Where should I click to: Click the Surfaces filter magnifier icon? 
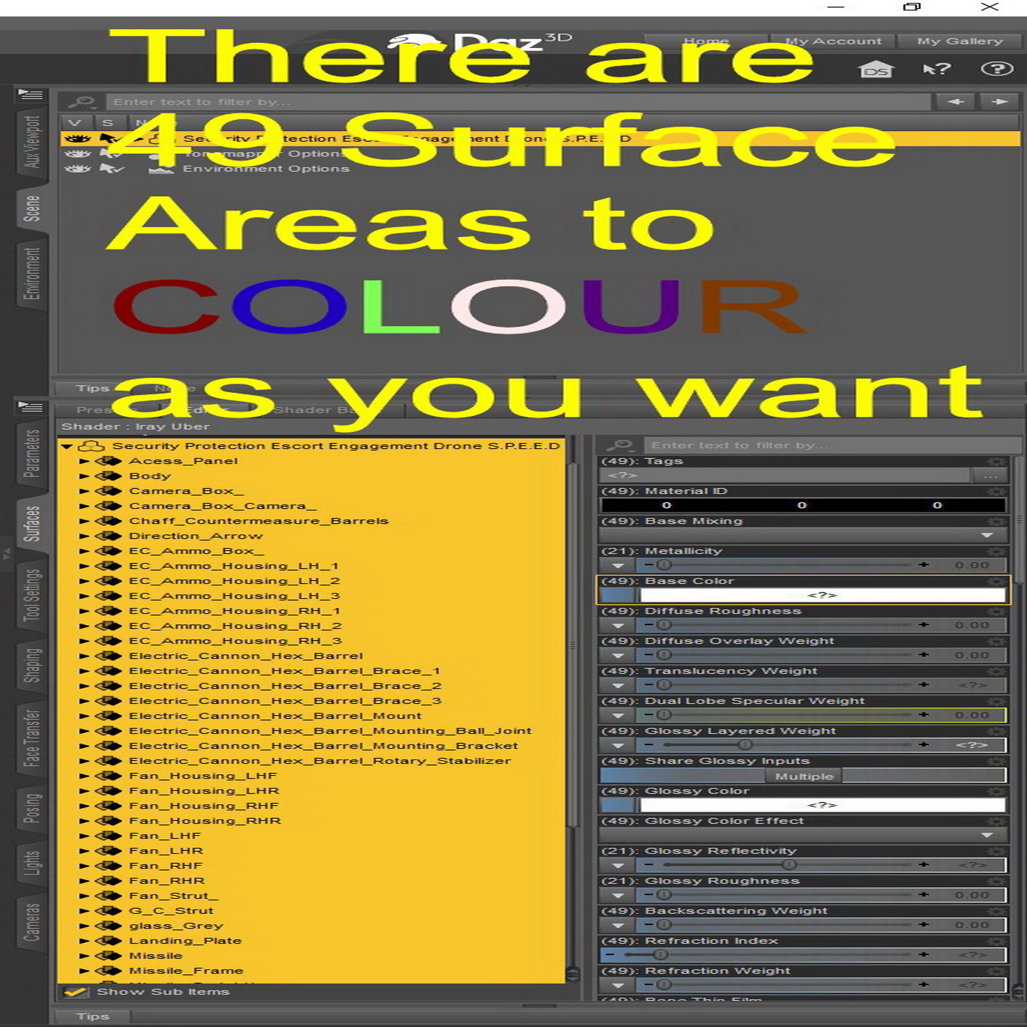pyautogui.click(x=620, y=445)
